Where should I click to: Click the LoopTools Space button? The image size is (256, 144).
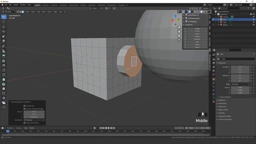(197, 47)
